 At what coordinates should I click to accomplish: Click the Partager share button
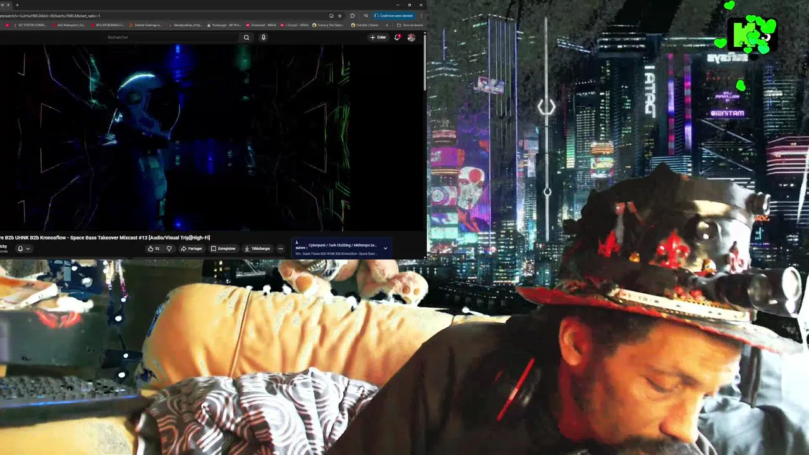point(192,248)
